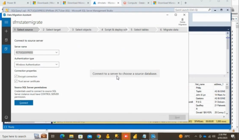Expand the Authentication type dropdown
The width and height of the screenshot is (239, 140).
click(57, 64)
